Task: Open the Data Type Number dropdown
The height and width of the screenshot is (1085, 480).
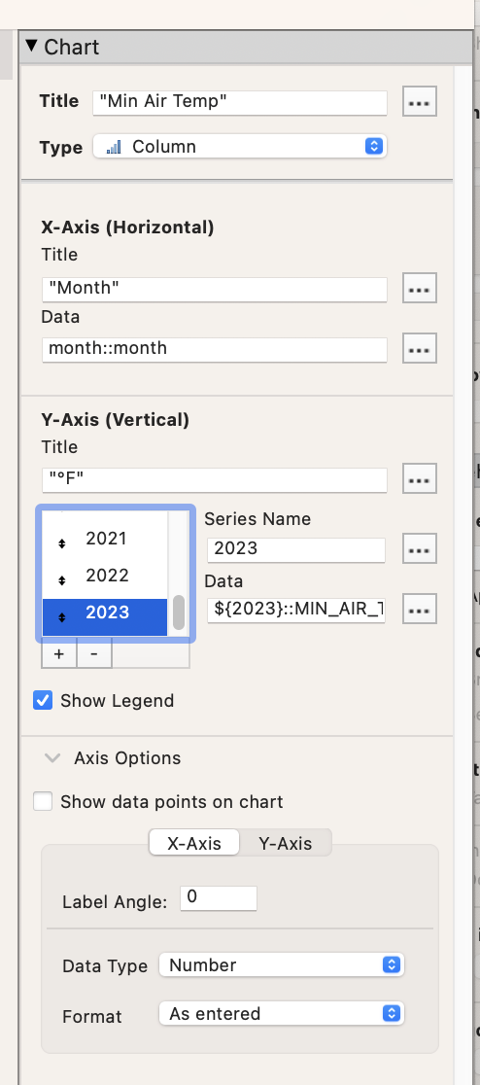Action: (x=282, y=964)
